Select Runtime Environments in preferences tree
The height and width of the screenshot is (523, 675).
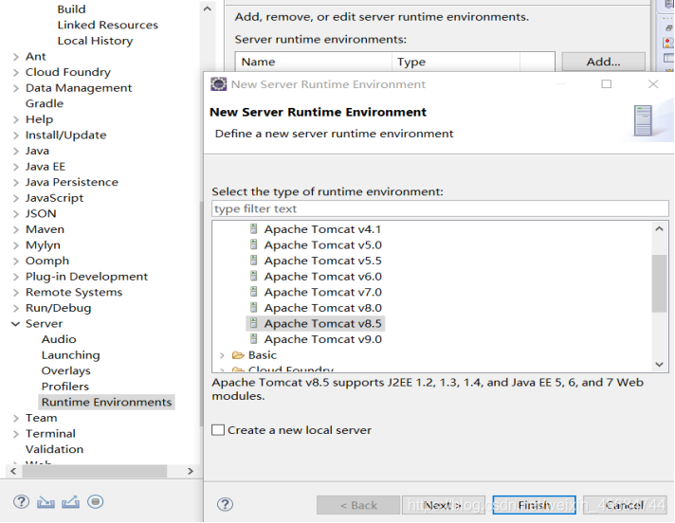point(106,402)
